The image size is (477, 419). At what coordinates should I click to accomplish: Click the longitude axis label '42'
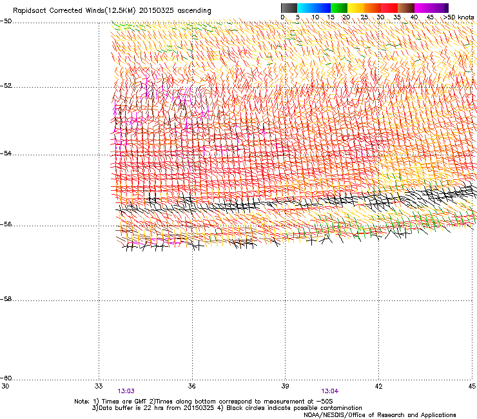[x=378, y=386]
